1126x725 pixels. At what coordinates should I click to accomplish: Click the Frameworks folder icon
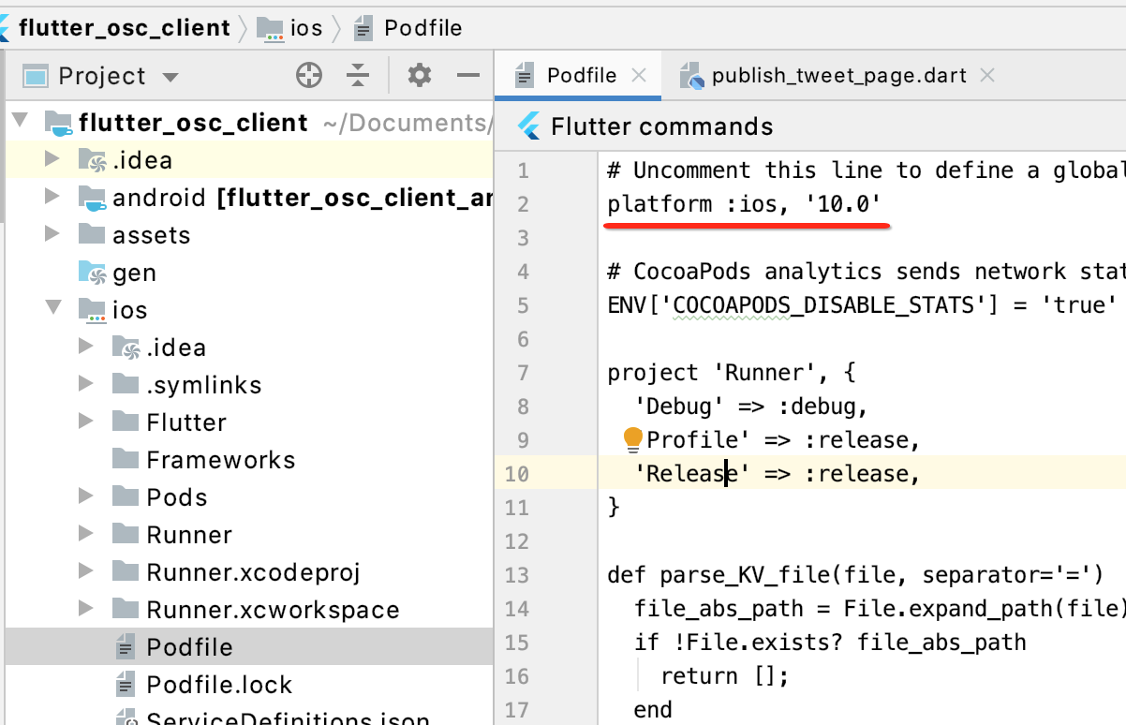click(x=126, y=458)
